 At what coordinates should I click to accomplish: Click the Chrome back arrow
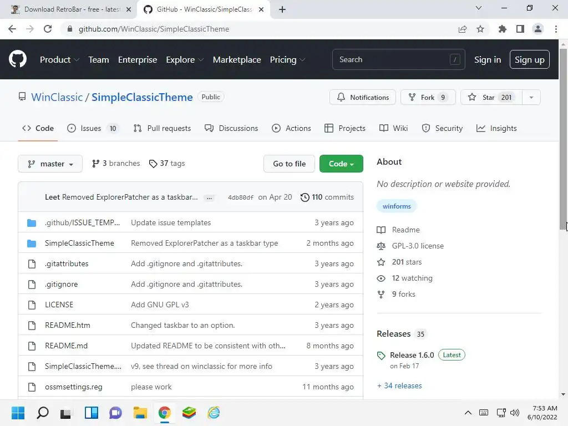pos(12,29)
